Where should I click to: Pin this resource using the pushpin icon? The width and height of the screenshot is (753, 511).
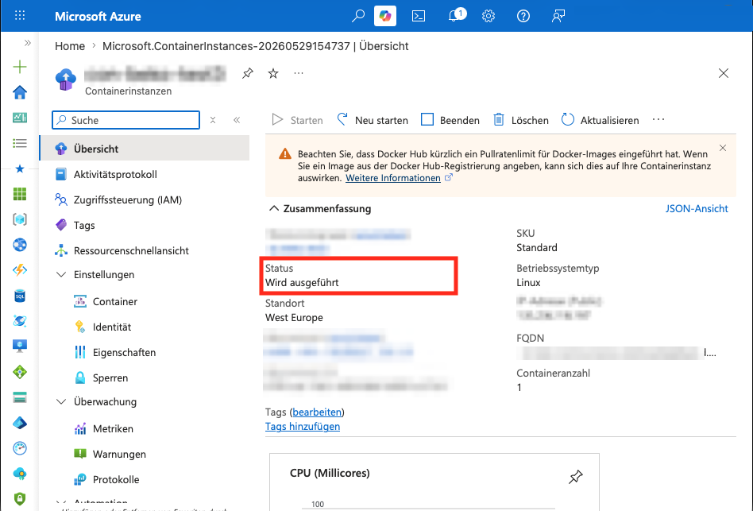(248, 73)
